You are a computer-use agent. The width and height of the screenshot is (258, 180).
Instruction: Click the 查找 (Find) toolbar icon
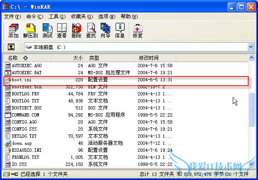(91, 31)
